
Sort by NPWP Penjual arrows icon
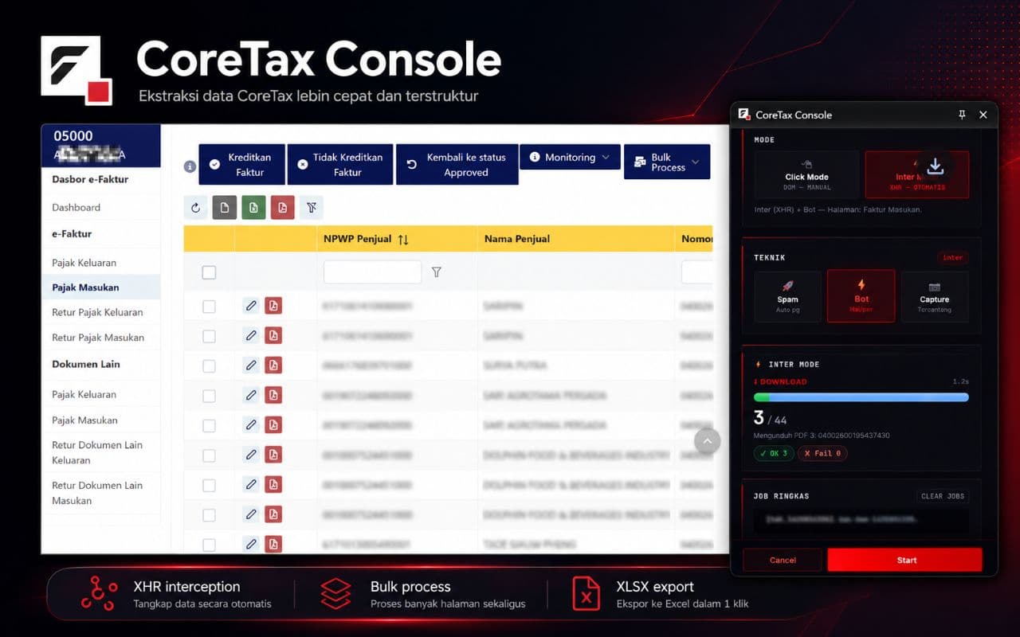pyautogui.click(x=403, y=239)
